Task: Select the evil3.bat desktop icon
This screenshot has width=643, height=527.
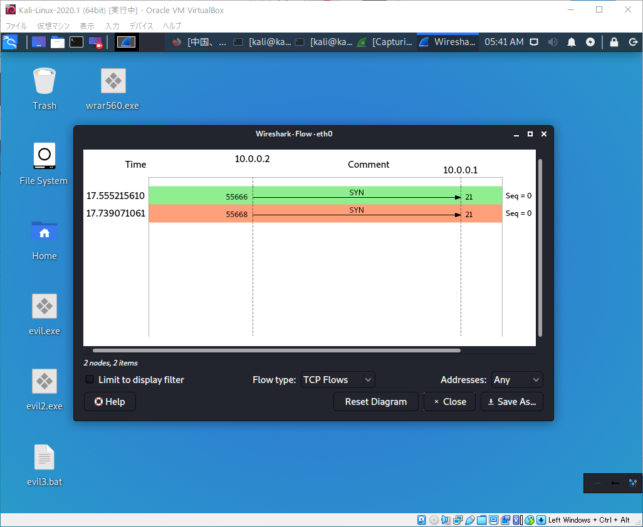Action: point(44,465)
